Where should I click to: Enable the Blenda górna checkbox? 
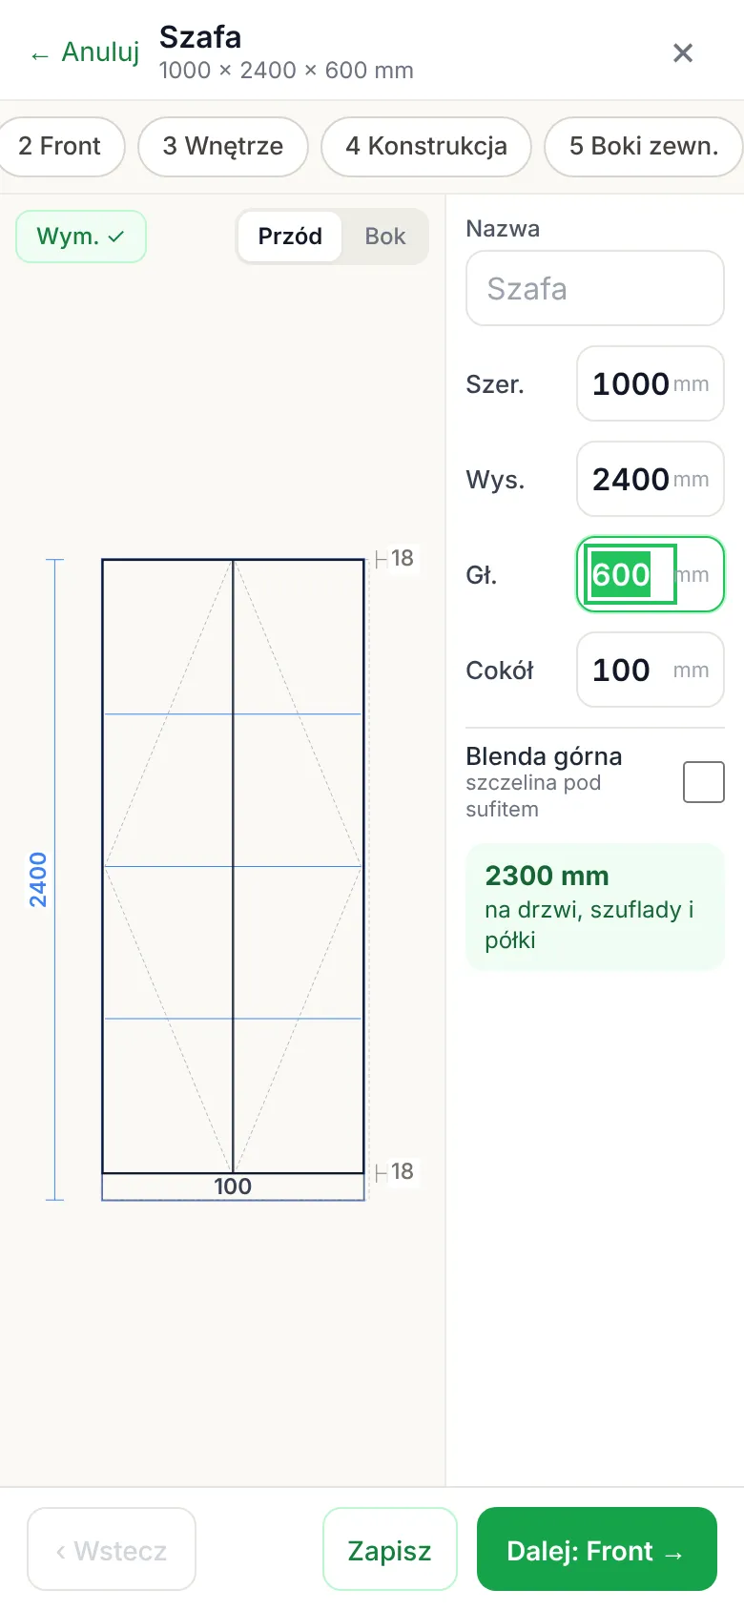tap(704, 782)
